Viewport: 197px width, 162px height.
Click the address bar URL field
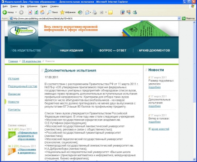click(x=94, y=18)
